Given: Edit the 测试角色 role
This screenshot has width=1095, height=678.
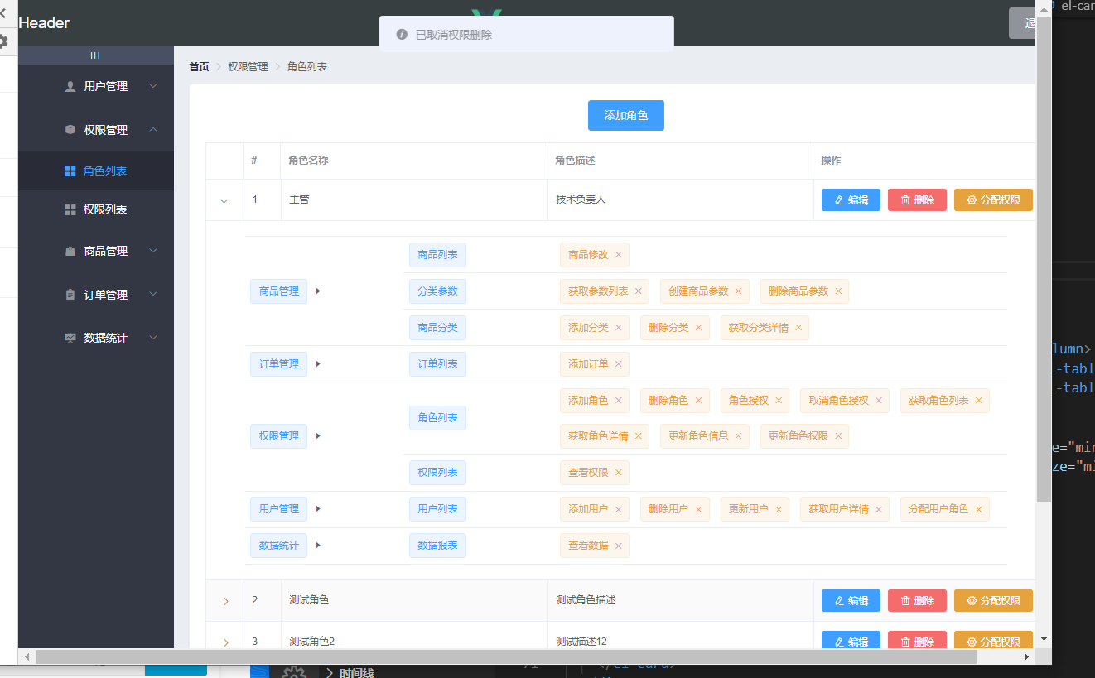Looking at the screenshot, I should click(x=851, y=600).
